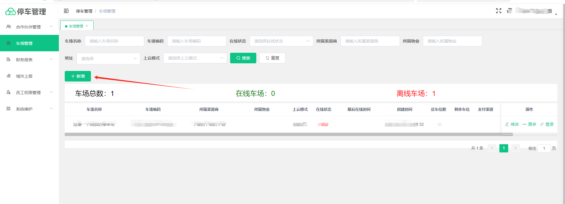Focus the 所属物业 input field
Image resolution: width=565 pixels, height=204 pixels.
(x=453, y=41)
